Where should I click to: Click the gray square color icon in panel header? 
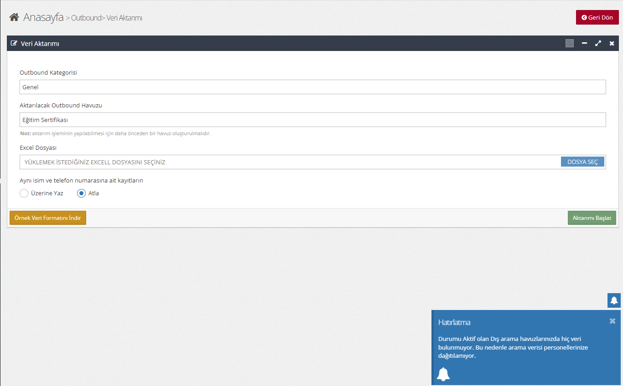pos(569,43)
